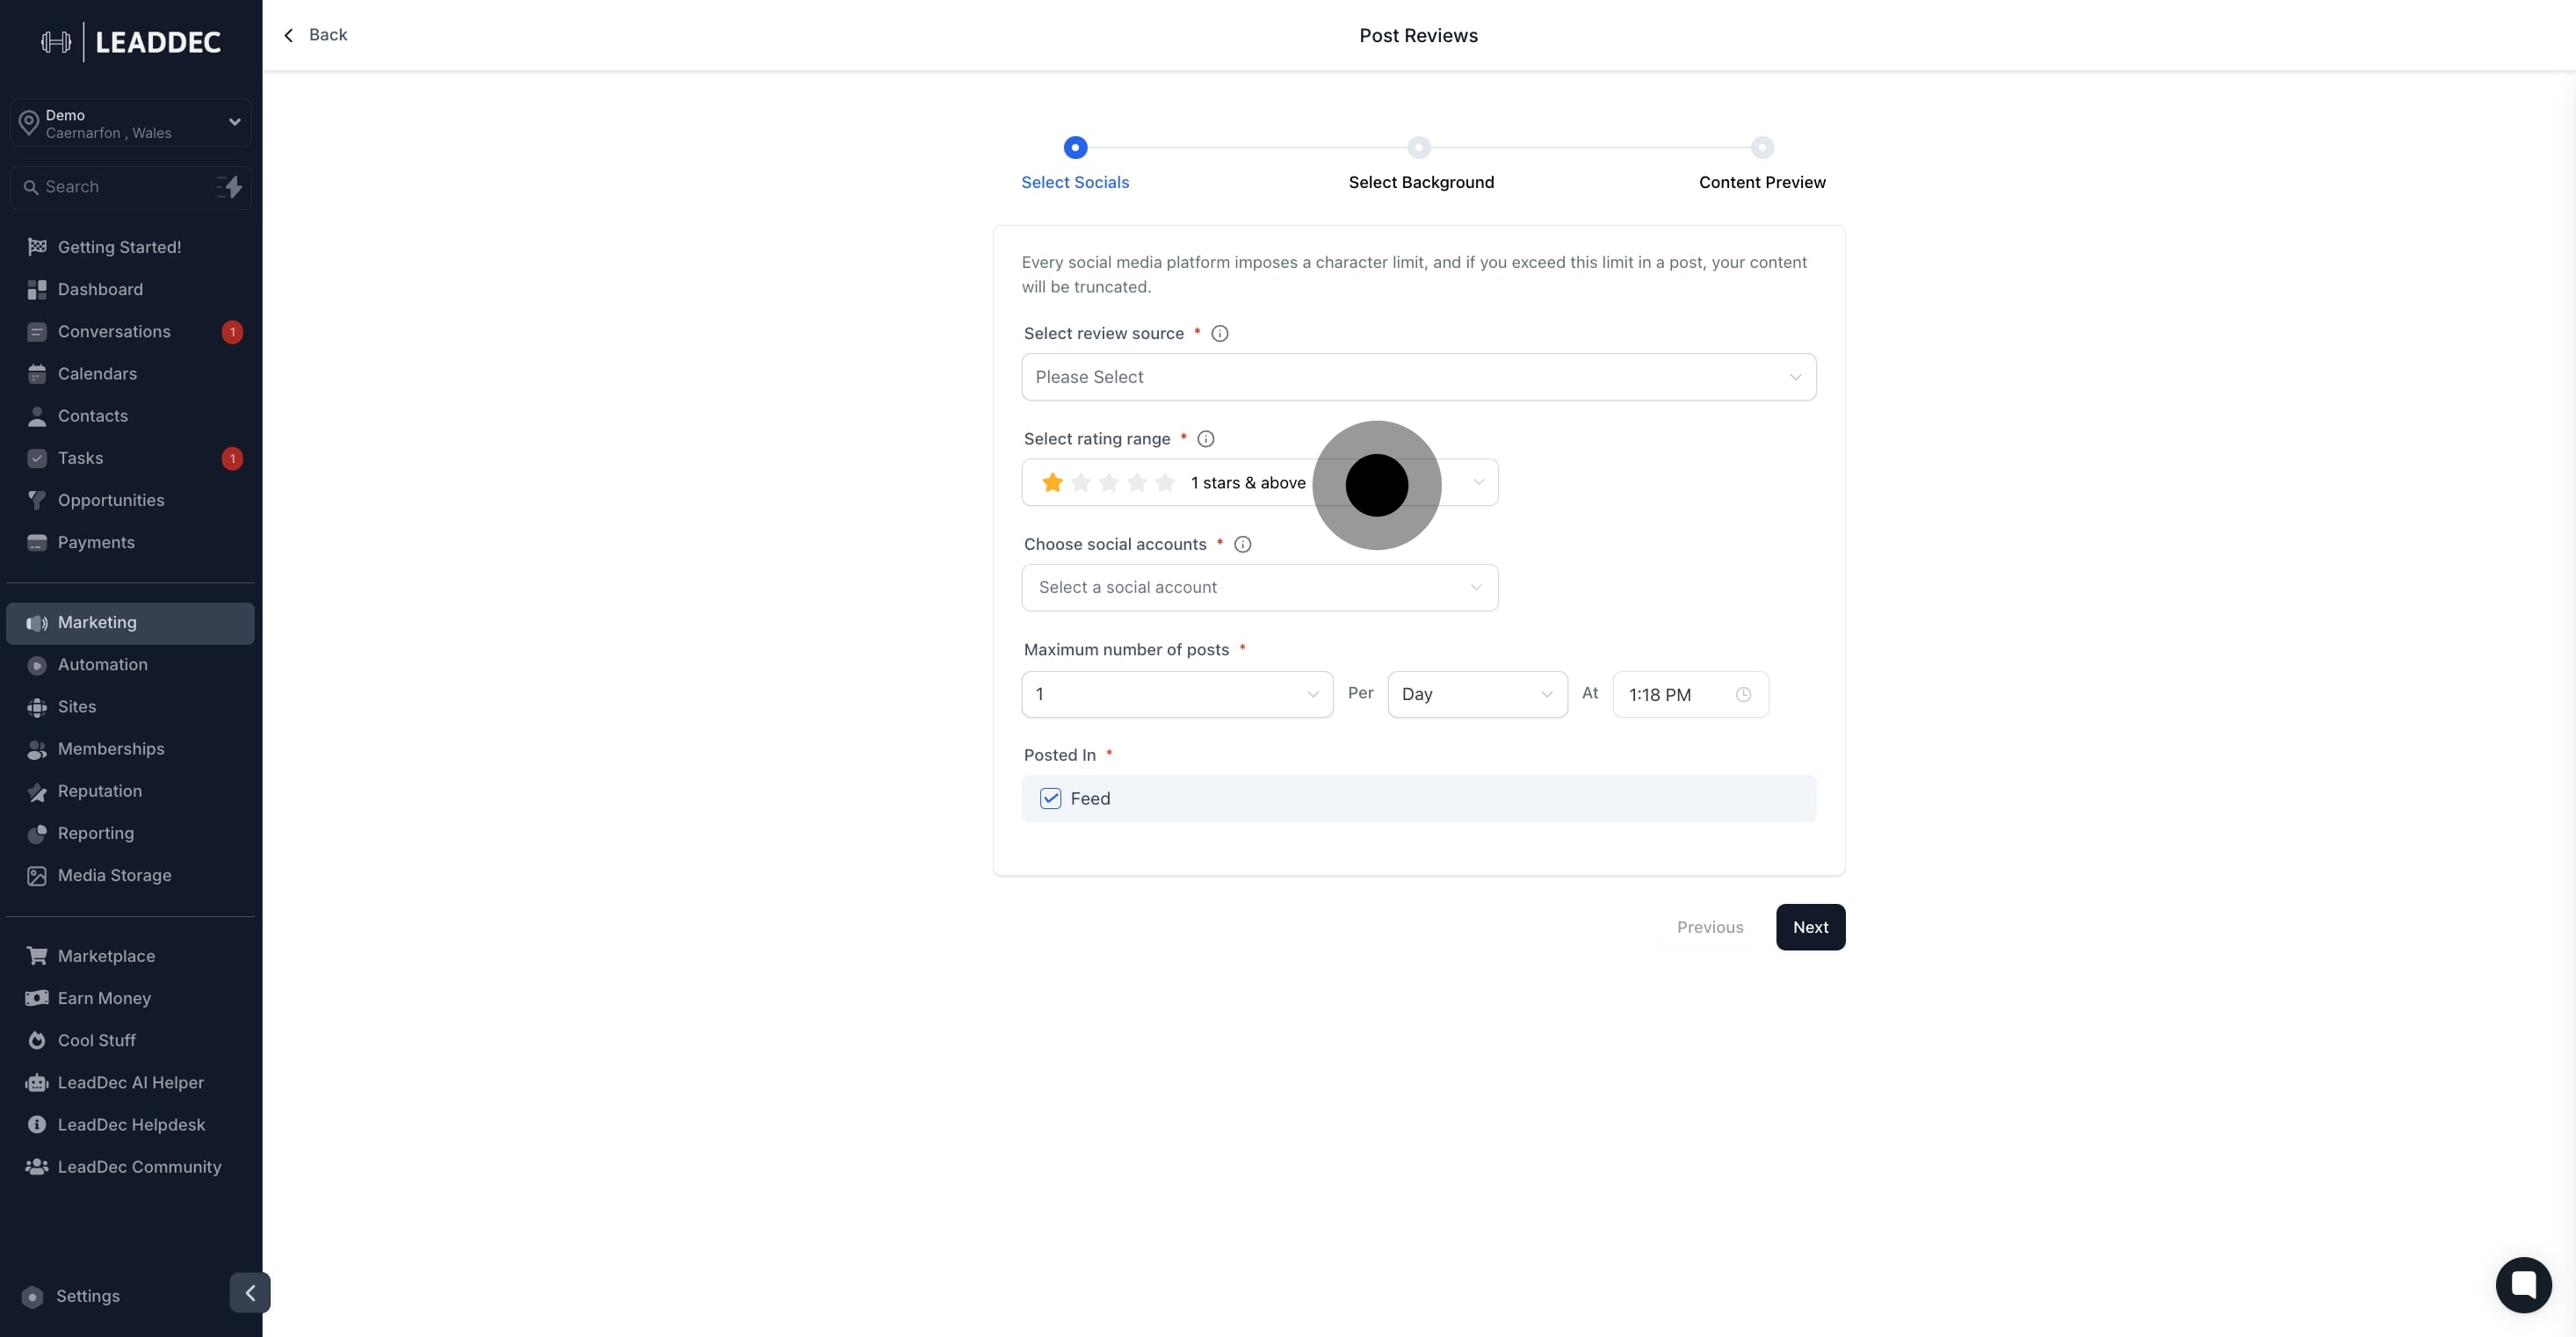This screenshot has width=2576, height=1337.
Task: Click the quick actions lightning icon
Action: [230, 187]
